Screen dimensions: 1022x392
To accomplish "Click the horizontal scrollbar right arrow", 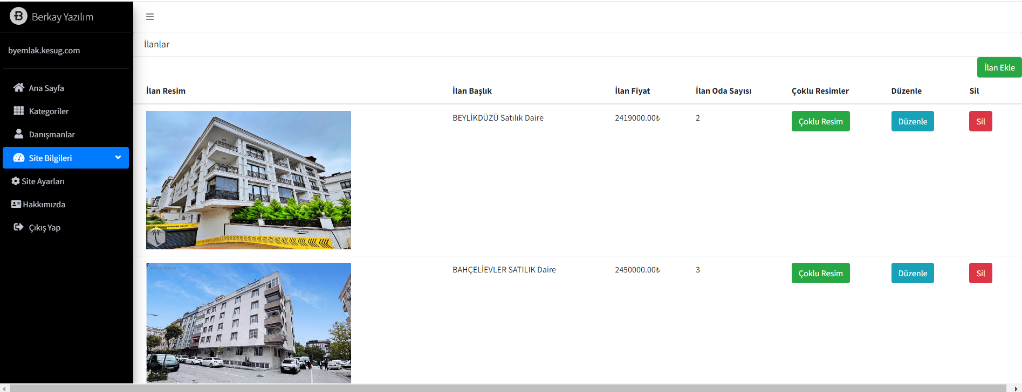I will 1016,388.
